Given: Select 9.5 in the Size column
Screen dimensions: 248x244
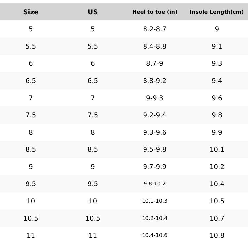Looking at the screenshot, I should pos(31,184).
